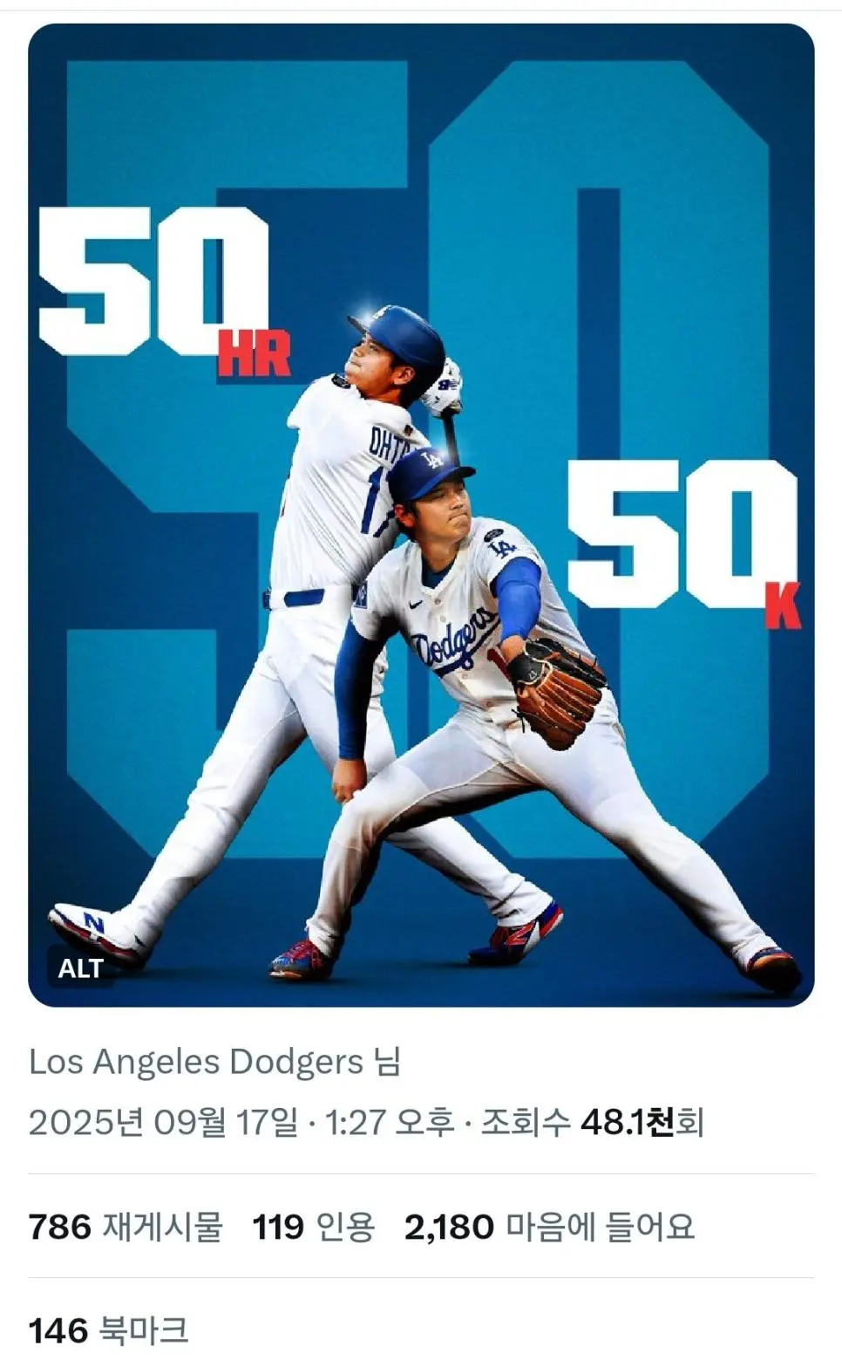The height and width of the screenshot is (1368, 842).
Task: Click the white 50 beside the red K
Action: pyautogui.click(x=680, y=534)
